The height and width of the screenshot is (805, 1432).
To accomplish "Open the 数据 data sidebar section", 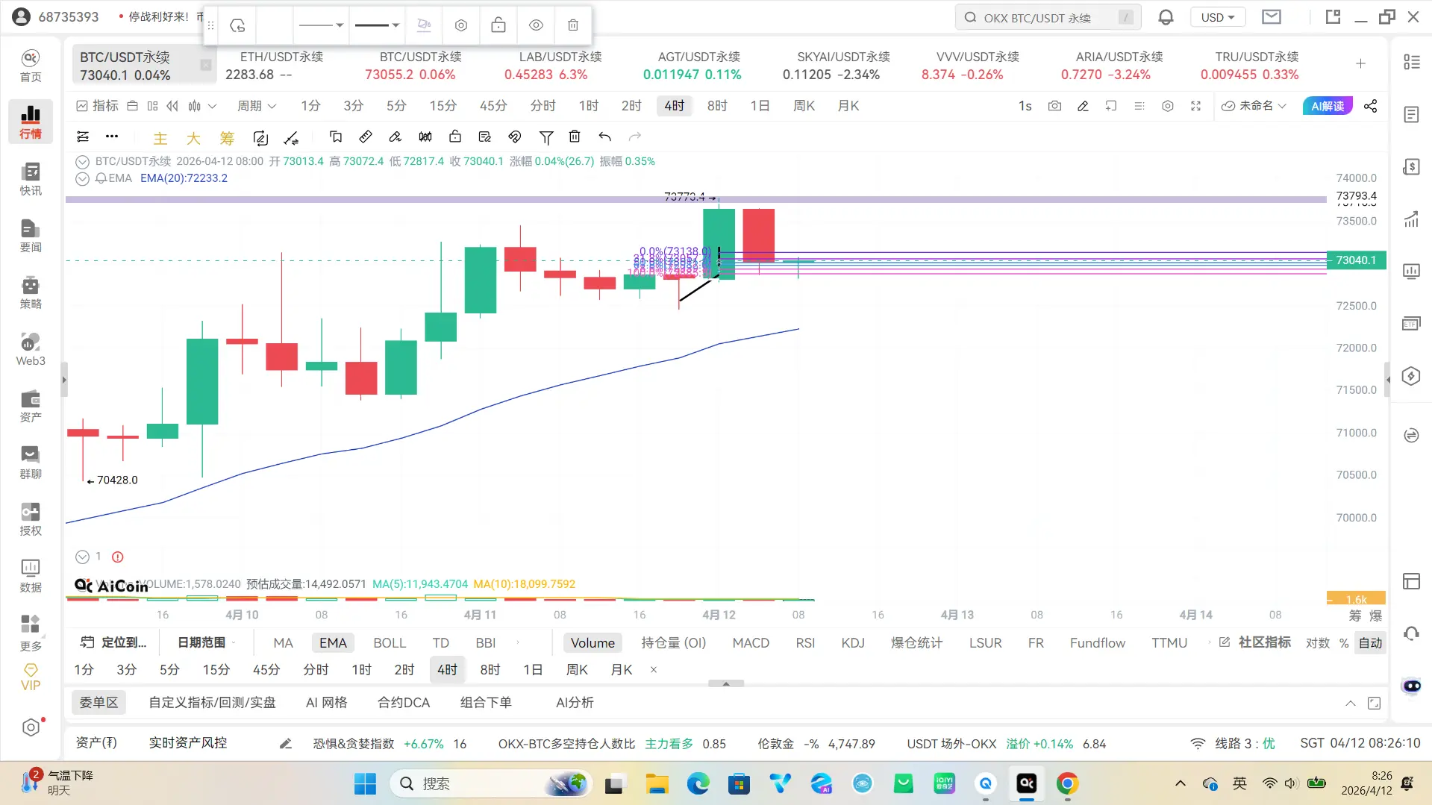I will (31, 575).
